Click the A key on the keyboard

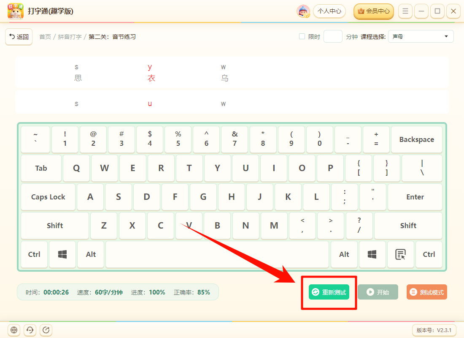[x=90, y=197]
